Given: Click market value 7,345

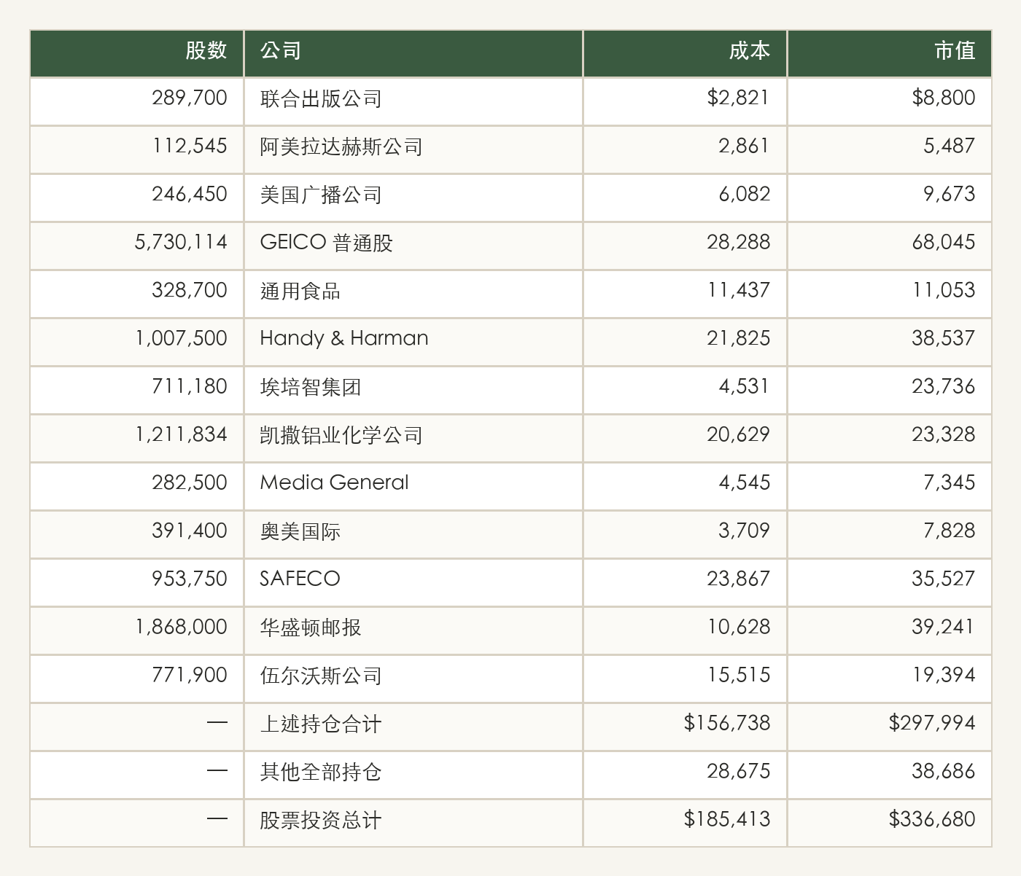Looking at the screenshot, I should pyautogui.click(x=950, y=483).
